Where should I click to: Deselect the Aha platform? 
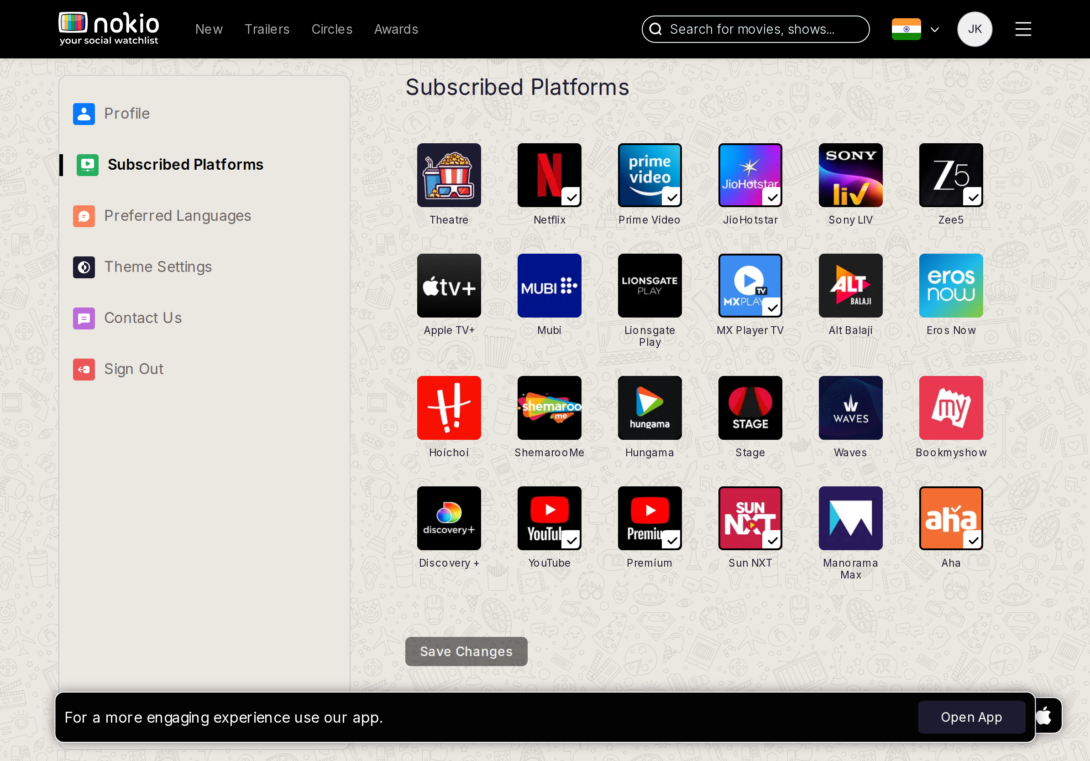(951, 518)
